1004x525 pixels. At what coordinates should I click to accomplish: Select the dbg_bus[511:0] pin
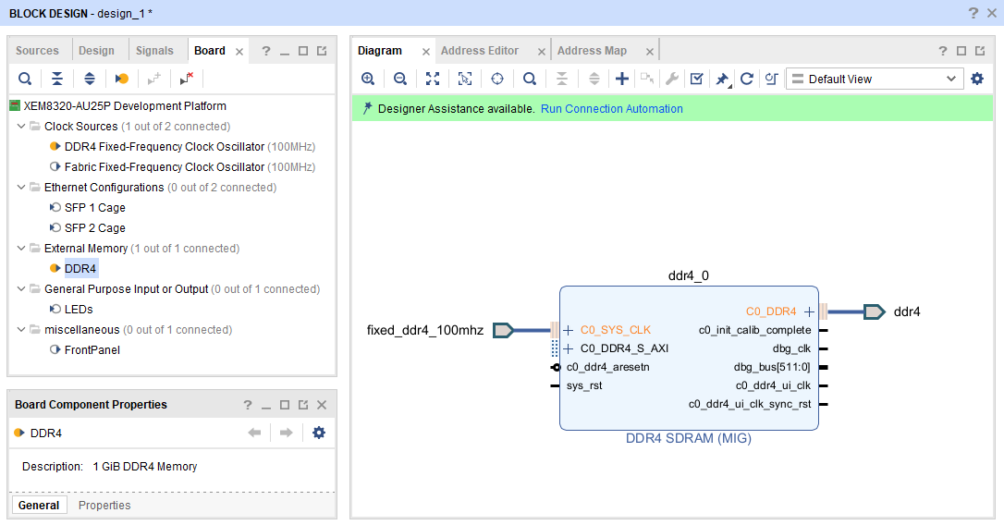[x=772, y=367]
